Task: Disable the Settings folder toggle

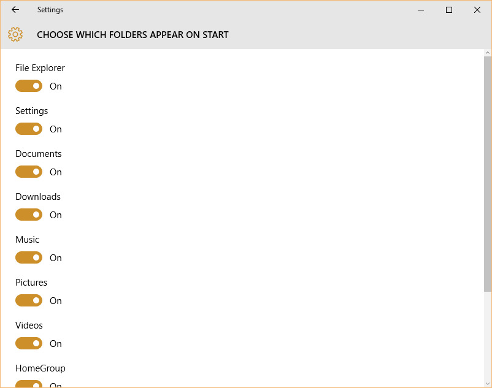Action: 29,129
